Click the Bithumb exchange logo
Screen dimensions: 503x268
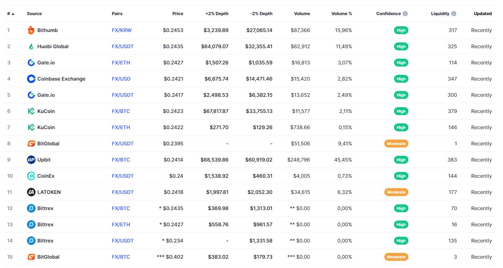pyautogui.click(x=31, y=30)
